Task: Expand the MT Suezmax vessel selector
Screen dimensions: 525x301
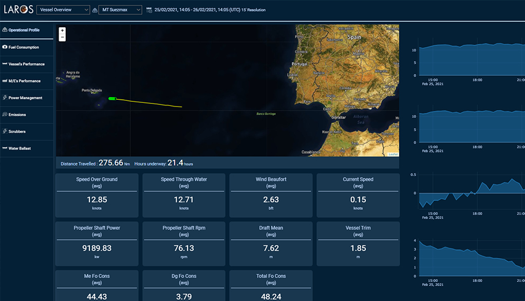Action: click(x=120, y=10)
